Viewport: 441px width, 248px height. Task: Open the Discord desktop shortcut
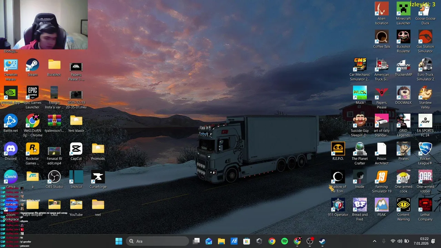tap(11, 152)
